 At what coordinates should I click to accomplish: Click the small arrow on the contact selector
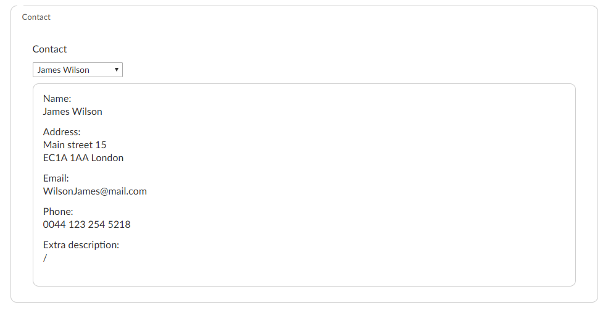pos(117,70)
